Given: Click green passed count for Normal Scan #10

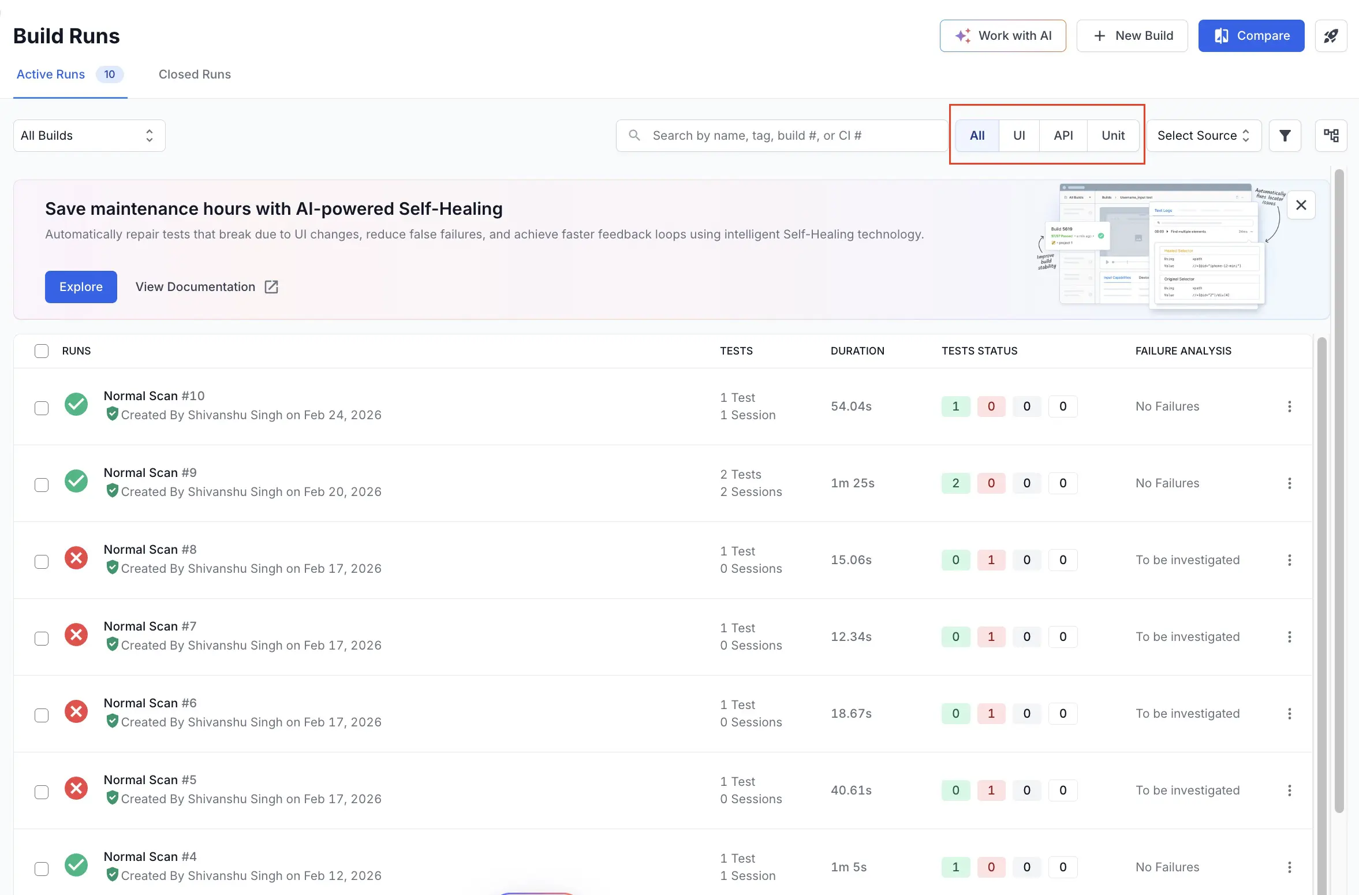Looking at the screenshot, I should (955, 407).
